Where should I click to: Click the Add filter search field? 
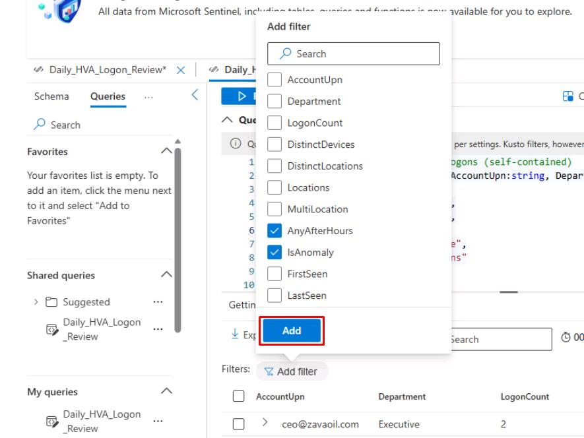[x=353, y=54]
